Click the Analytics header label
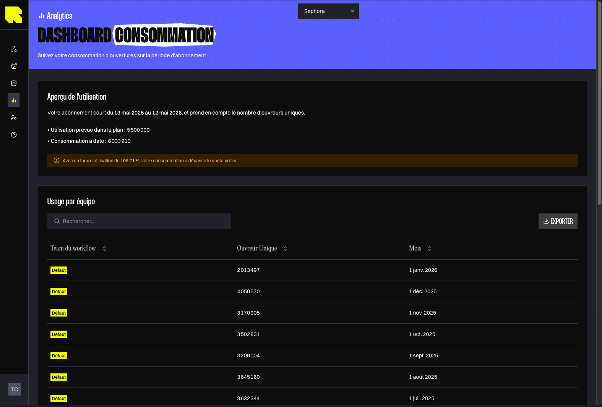Screen dimensions: 602x407 (x=60, y=16)
